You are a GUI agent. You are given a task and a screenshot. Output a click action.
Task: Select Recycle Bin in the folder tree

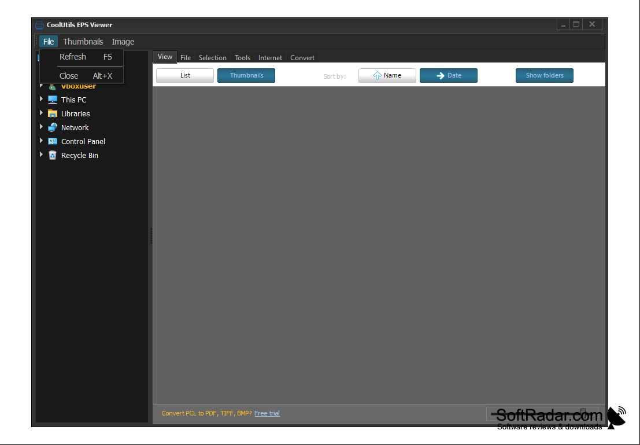click(x=80, y=155)
